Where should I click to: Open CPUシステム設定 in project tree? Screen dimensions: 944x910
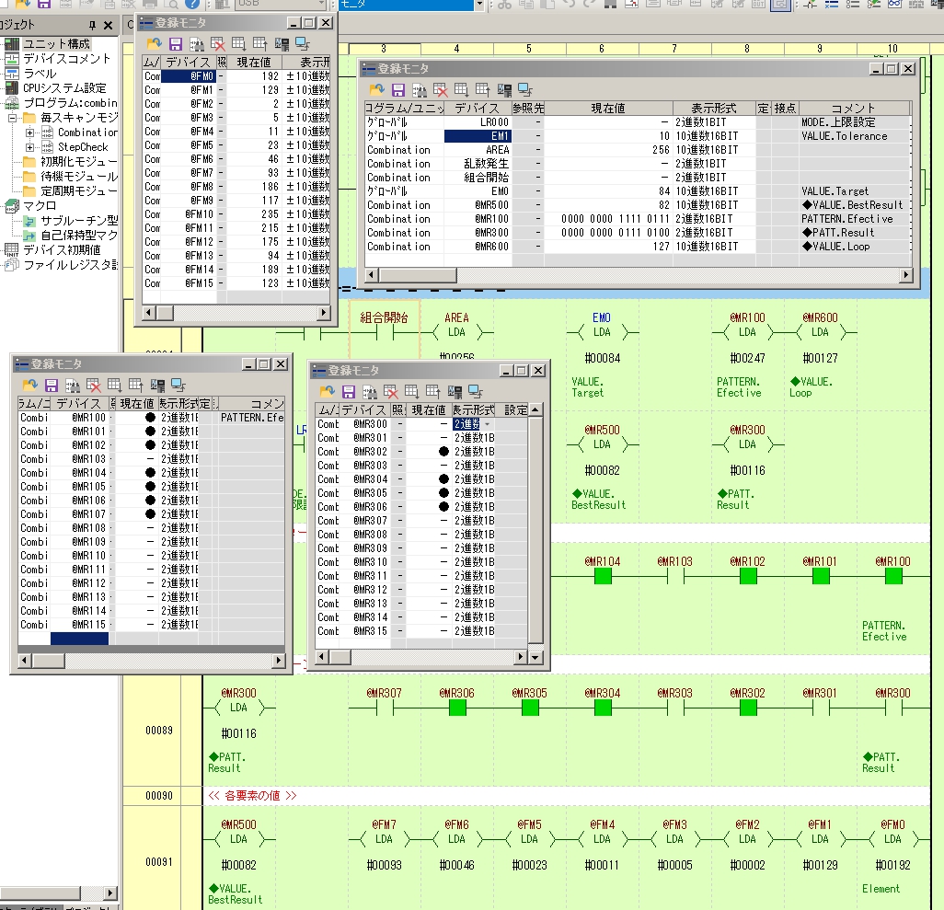pyautogui.click(x=64, y=88)
